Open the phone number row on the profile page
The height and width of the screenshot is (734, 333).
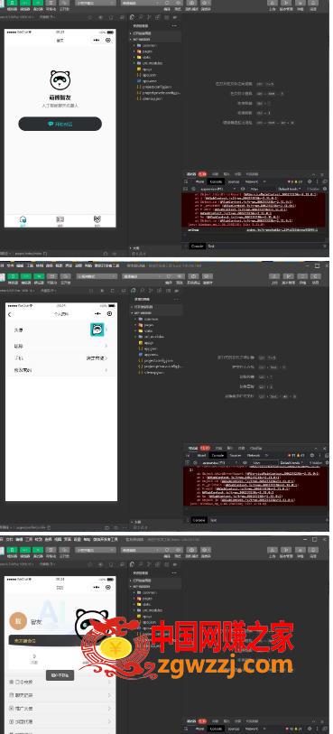coord(60,358)
